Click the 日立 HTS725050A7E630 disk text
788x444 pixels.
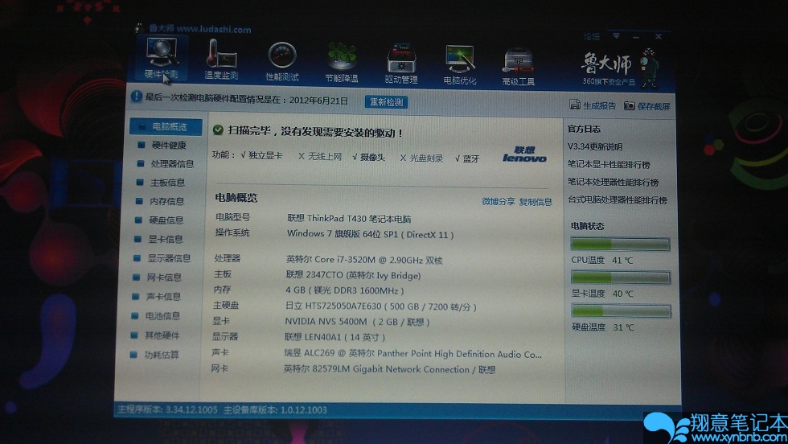tap(380, 306)
